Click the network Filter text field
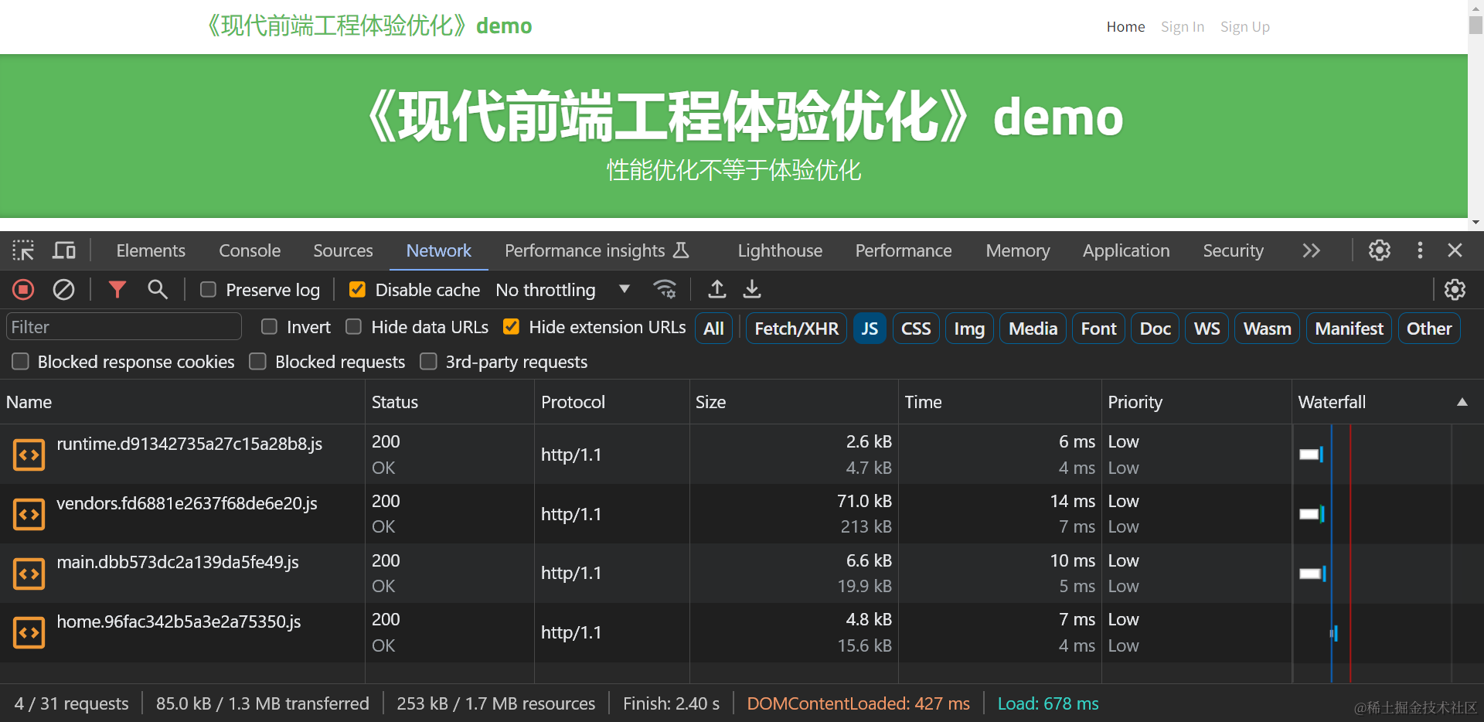Viewport: 1484px width, 722px height. click(x=124, y=327)
